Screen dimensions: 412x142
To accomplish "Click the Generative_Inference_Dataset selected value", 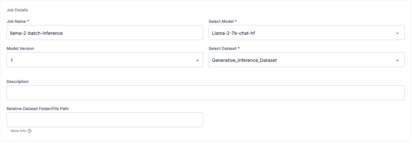I will 244,60.
